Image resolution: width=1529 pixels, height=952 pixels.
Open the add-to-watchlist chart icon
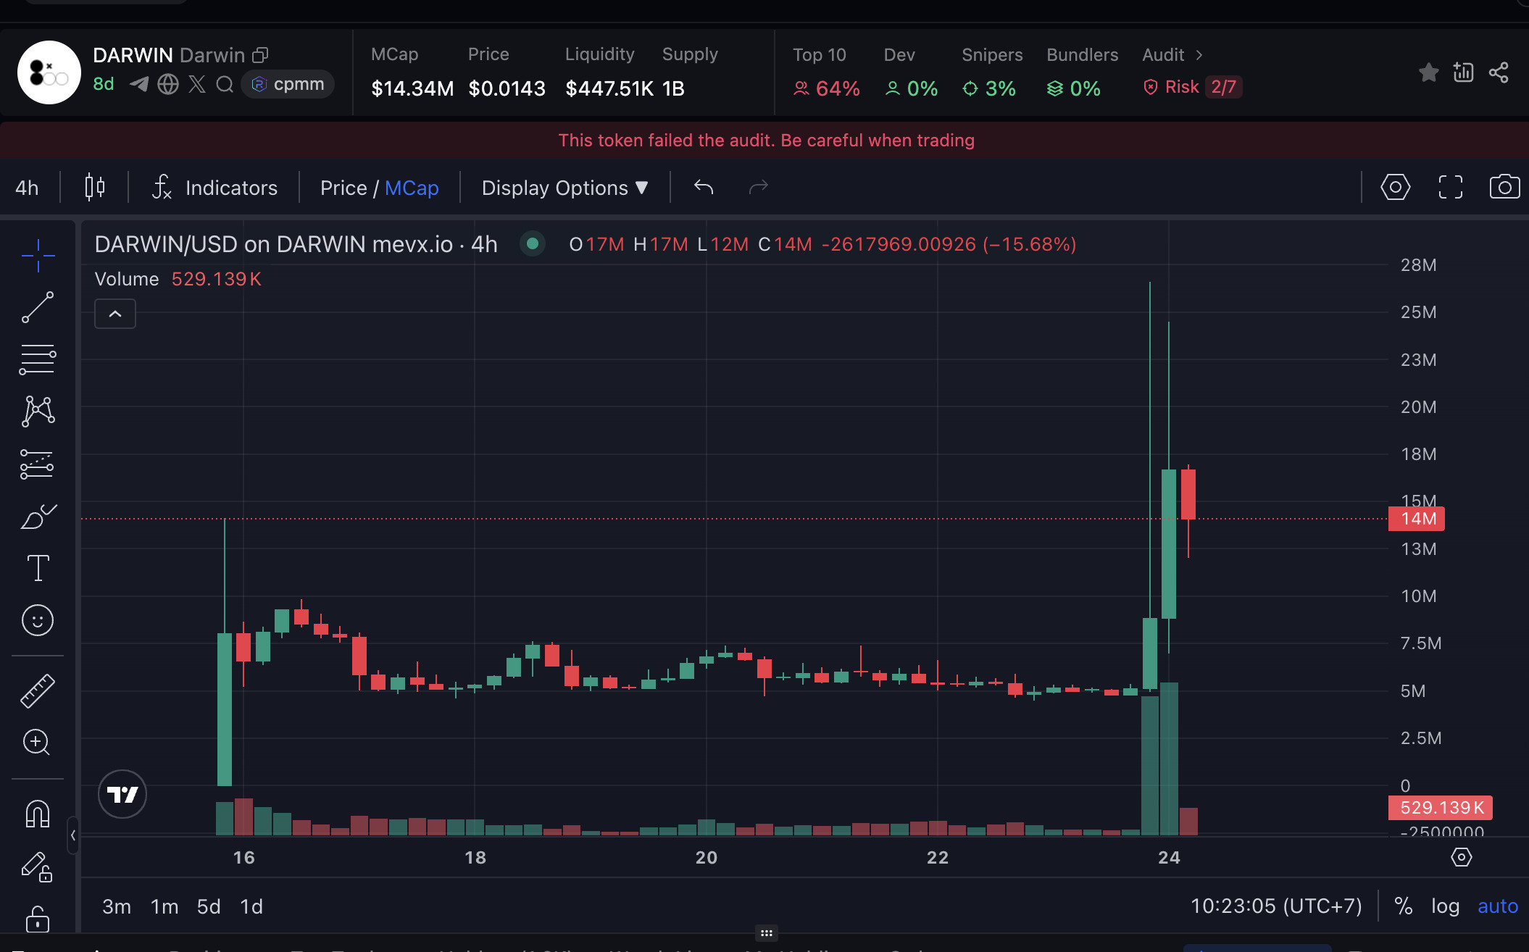[1463, 72]
